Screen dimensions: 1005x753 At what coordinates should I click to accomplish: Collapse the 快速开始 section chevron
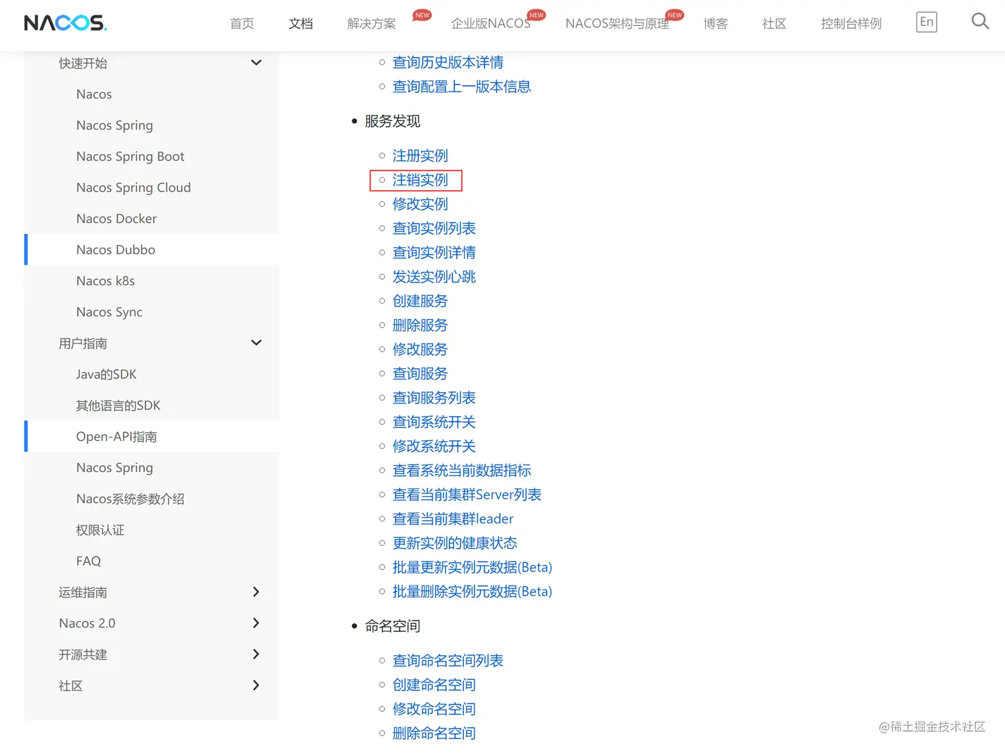coord(256,62)
